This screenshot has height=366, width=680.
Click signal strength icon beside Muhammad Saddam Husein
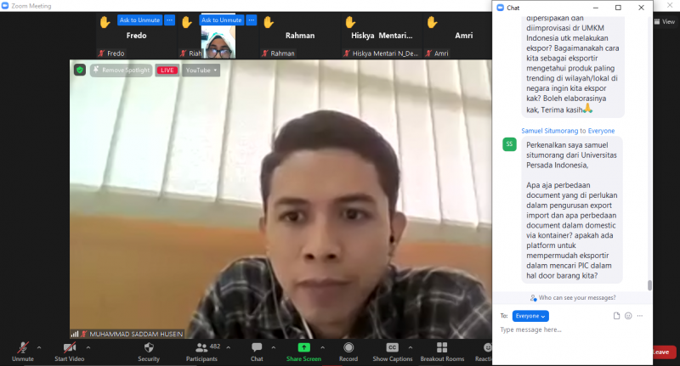point(75,334)
